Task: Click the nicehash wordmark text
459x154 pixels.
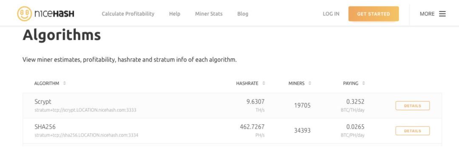Action: (x=54, y=14)
